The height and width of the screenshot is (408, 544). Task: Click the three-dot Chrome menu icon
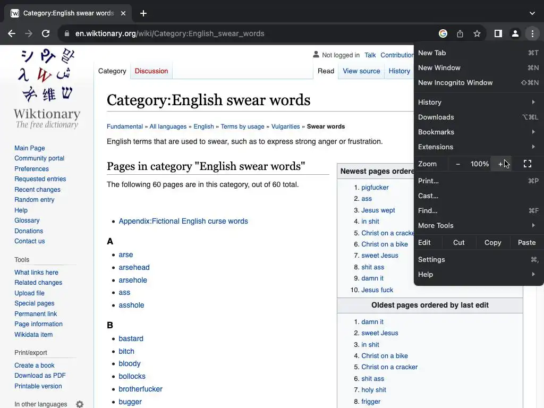click(x=532, y=33)
